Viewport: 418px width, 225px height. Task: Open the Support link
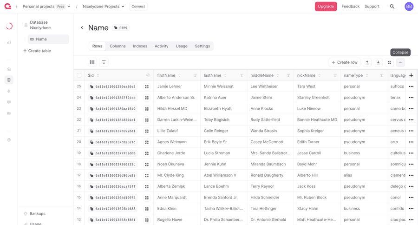pyautogui.click(x=372, y=7)
